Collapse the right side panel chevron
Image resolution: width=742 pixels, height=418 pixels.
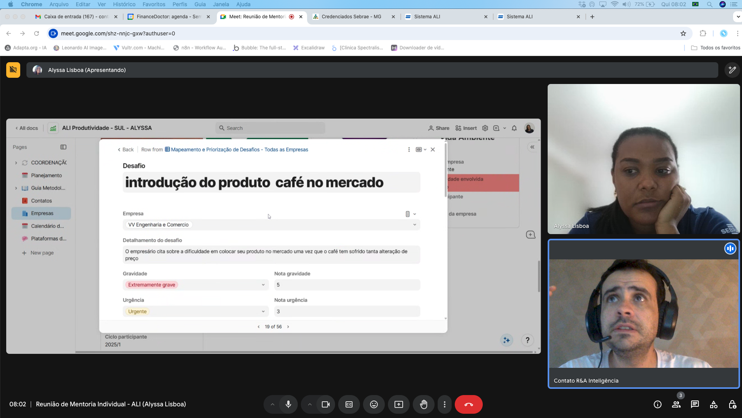[x=532, y=147]
